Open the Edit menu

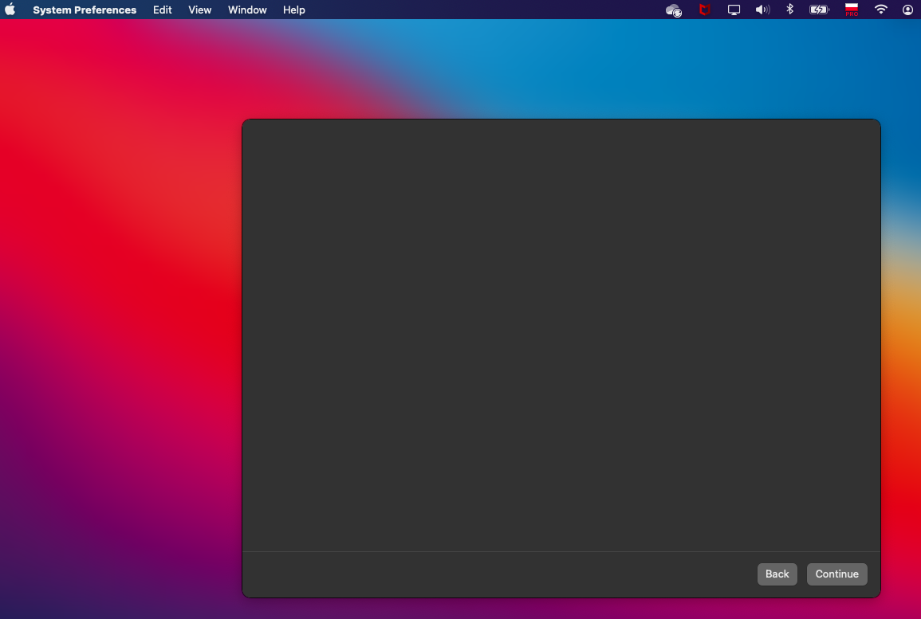tap(162, 10)
